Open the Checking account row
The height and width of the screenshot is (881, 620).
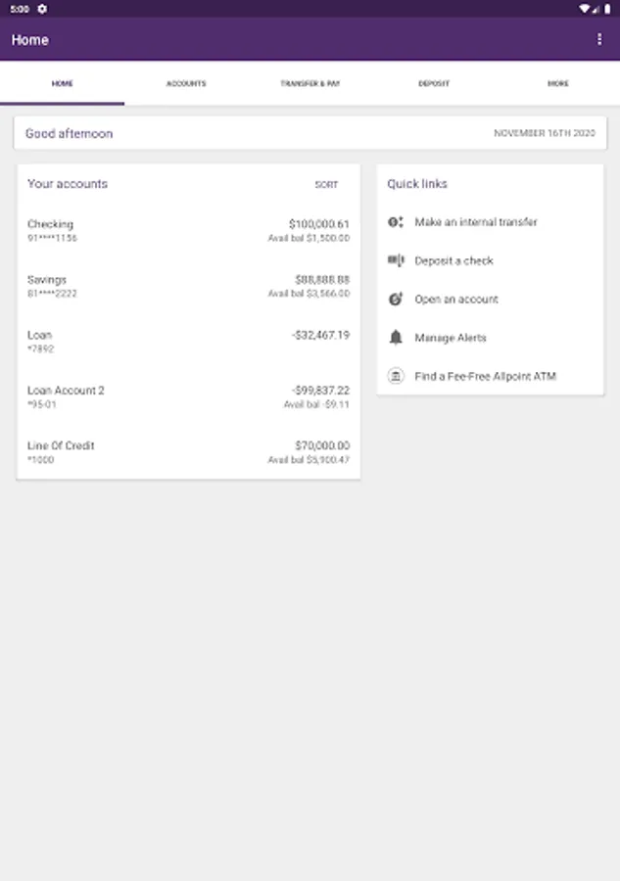pyautogui.click(x=188, y=231)
